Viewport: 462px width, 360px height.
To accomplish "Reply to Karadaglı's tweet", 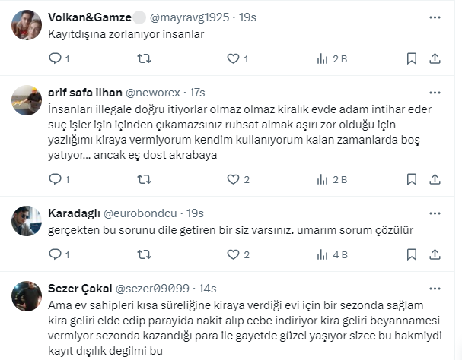I will pyautogui.click(x=54, y=254).
